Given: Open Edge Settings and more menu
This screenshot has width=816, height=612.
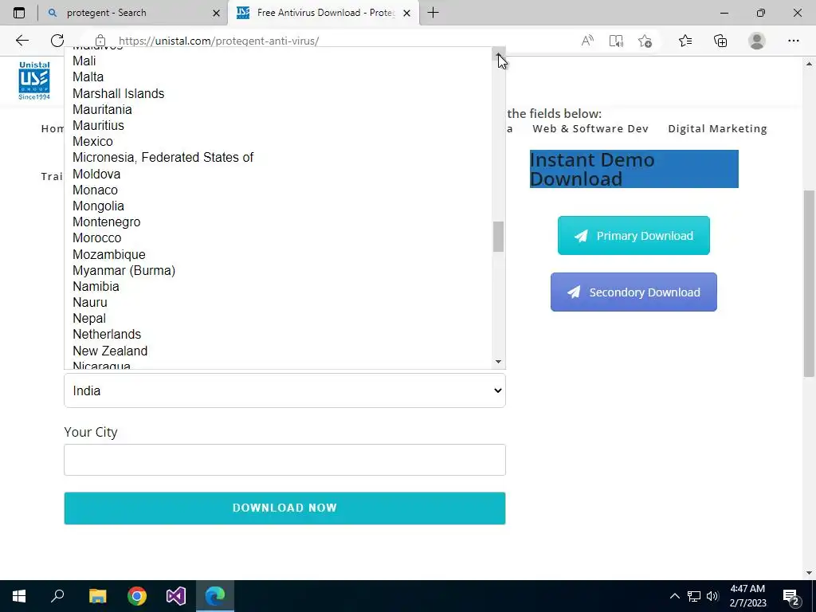Looking at the screenshot, I should [793, 41].
